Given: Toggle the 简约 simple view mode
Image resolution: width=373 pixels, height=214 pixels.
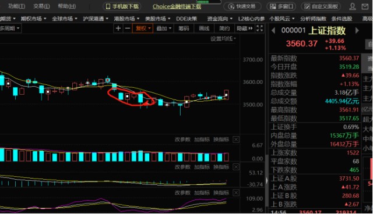Looking at the screenshot, I should [x=224, y=28].
